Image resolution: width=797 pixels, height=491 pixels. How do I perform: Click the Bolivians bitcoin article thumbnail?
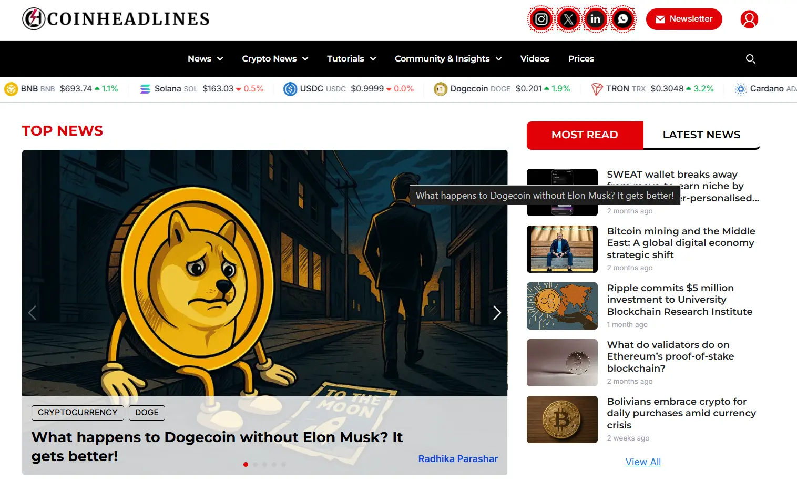pyautogui.click(x=562, y=420)
